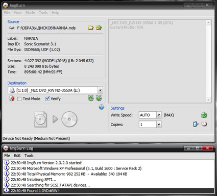This screenshot has height=196, width=217.
Task: Click the info icon of 'Found 1 DVD±RW!' entry
Action: point(7,190)
